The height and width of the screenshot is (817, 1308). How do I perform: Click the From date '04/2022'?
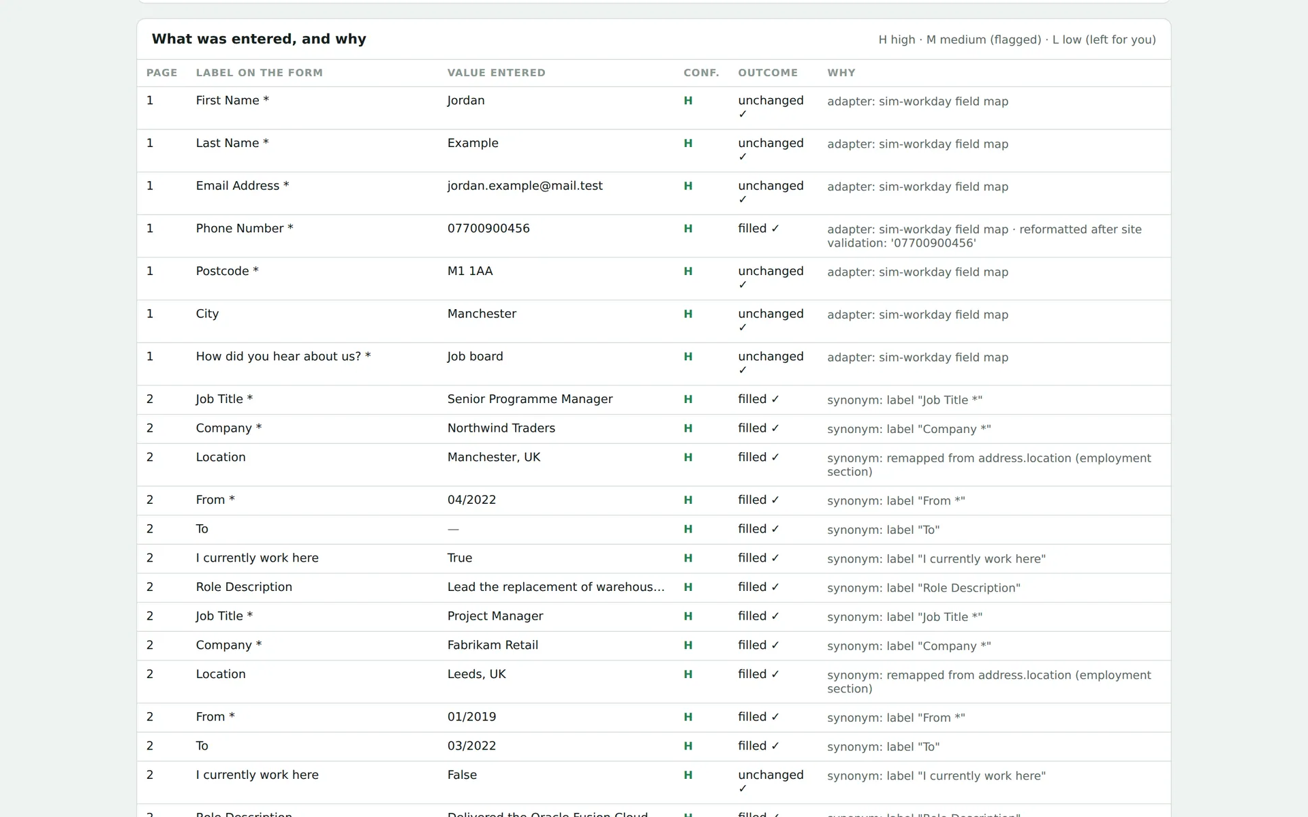471,500
